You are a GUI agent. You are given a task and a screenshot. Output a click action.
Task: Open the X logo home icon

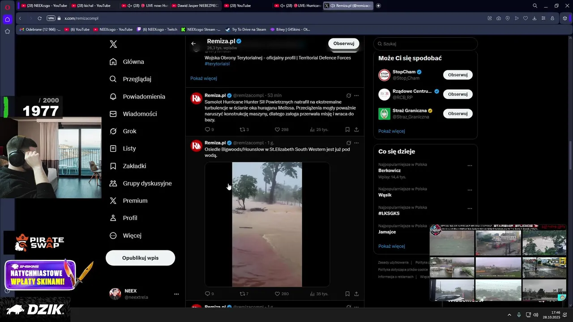point(113,44)
